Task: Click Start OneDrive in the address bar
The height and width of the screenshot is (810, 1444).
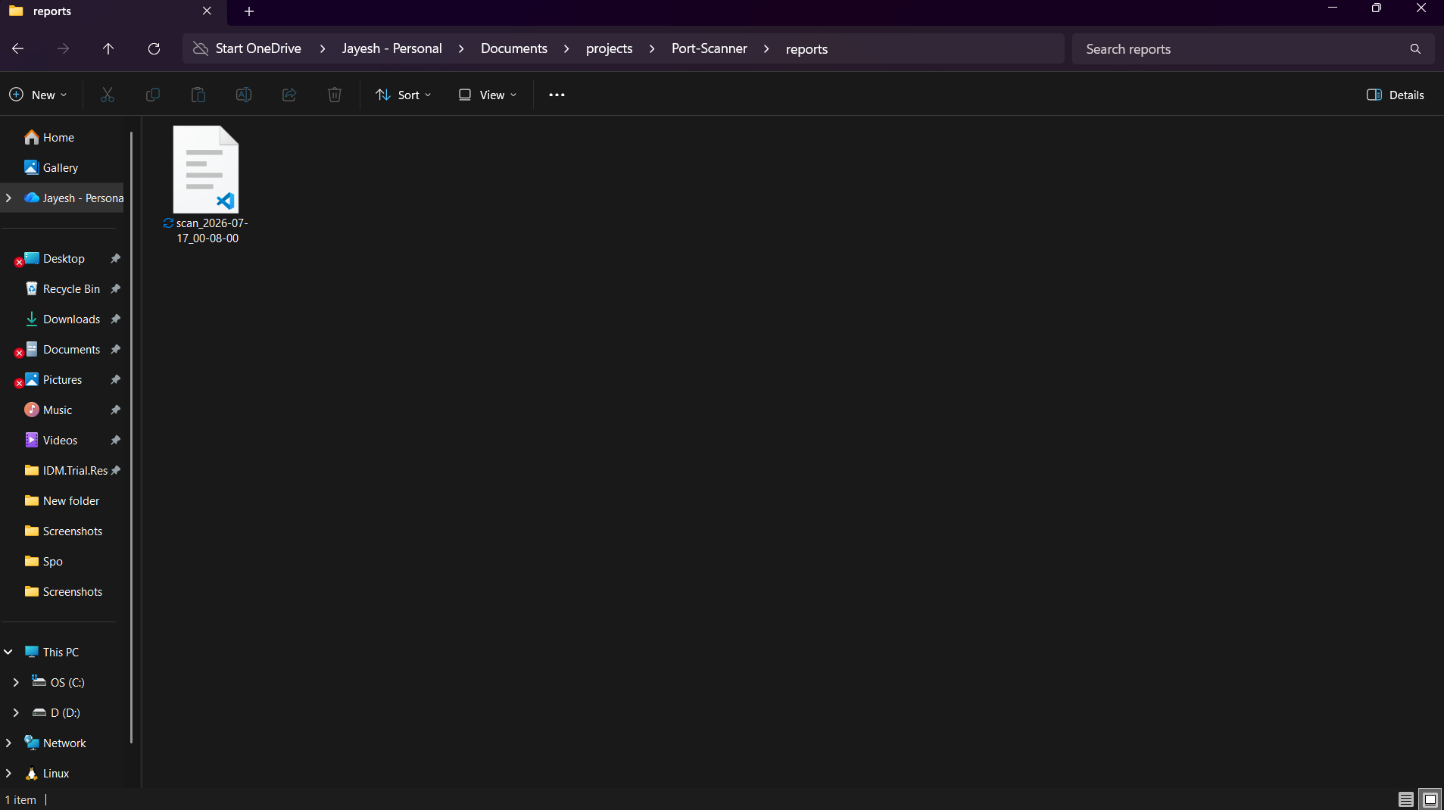Action: (258, 48)
